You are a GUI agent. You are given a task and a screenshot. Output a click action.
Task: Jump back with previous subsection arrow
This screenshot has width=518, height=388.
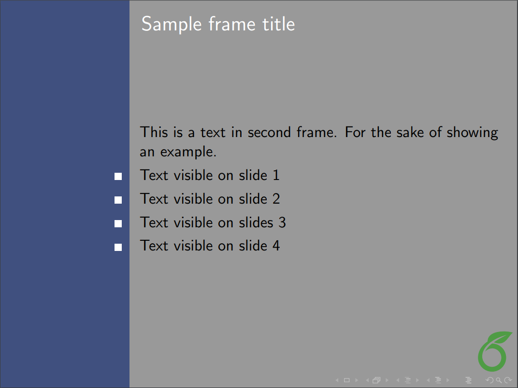[398, 380]
